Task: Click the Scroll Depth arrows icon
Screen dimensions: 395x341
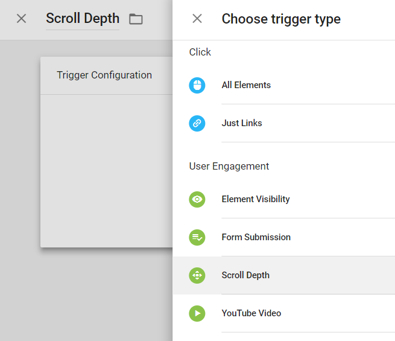Action: coord(197,275)
